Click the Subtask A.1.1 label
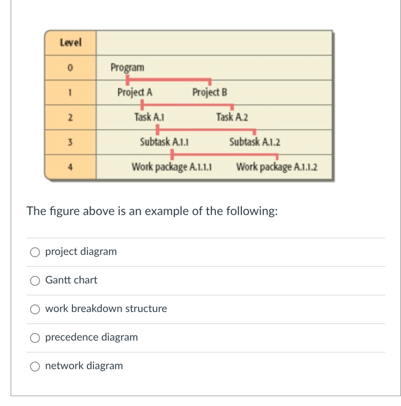The width and height of the screenshot is (401, 406). [x=165, y=142]
